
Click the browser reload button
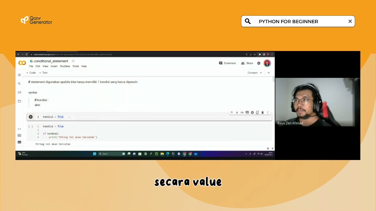26,54
